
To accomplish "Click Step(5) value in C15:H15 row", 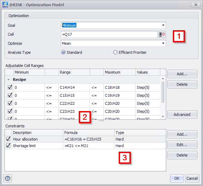I will click(x=148, y=95).
